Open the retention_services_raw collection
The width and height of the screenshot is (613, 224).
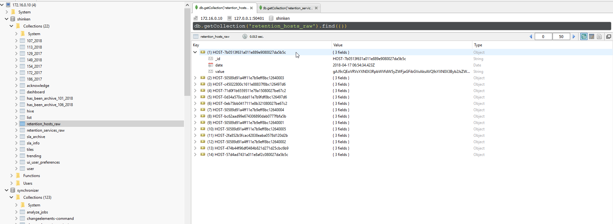click(x=45, y=130)
